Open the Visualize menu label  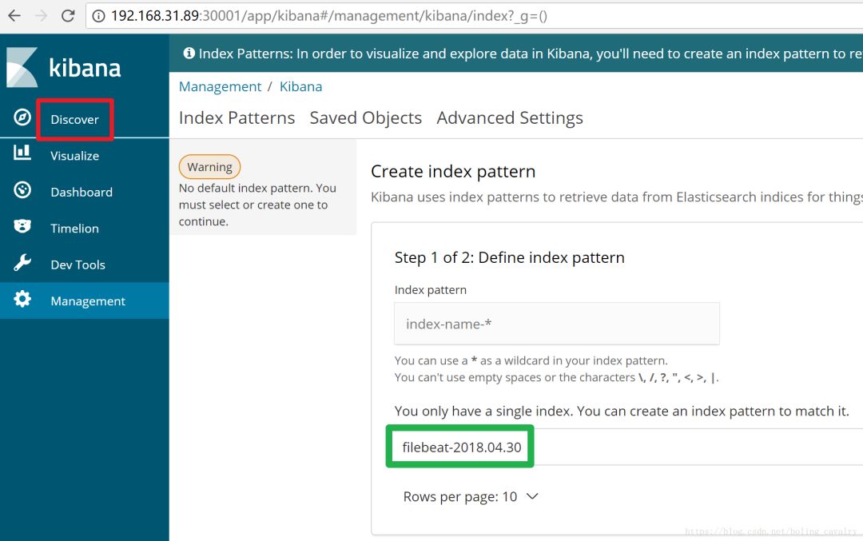pos(74,156)
